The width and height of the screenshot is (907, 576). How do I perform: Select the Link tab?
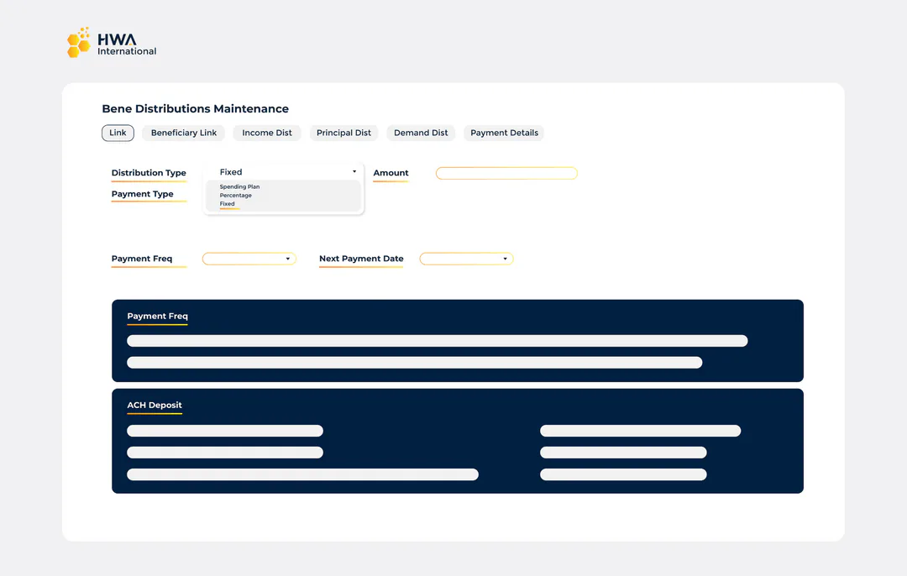118,133
